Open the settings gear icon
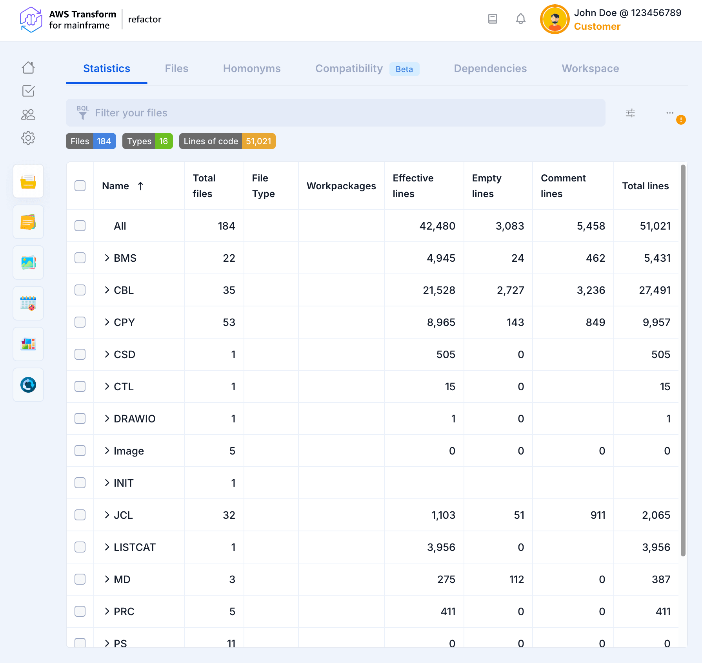Image resolution: width=702 pixels, height=663 pixels. pos(28,138)
